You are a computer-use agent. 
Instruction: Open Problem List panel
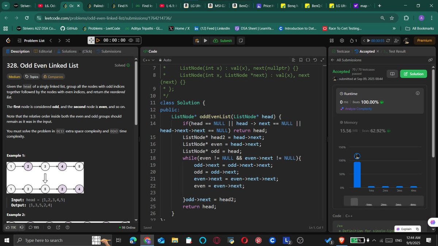coord(31,40)
